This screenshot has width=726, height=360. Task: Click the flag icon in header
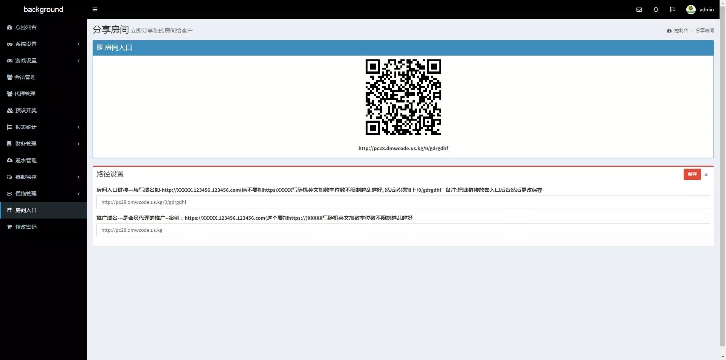672,9
